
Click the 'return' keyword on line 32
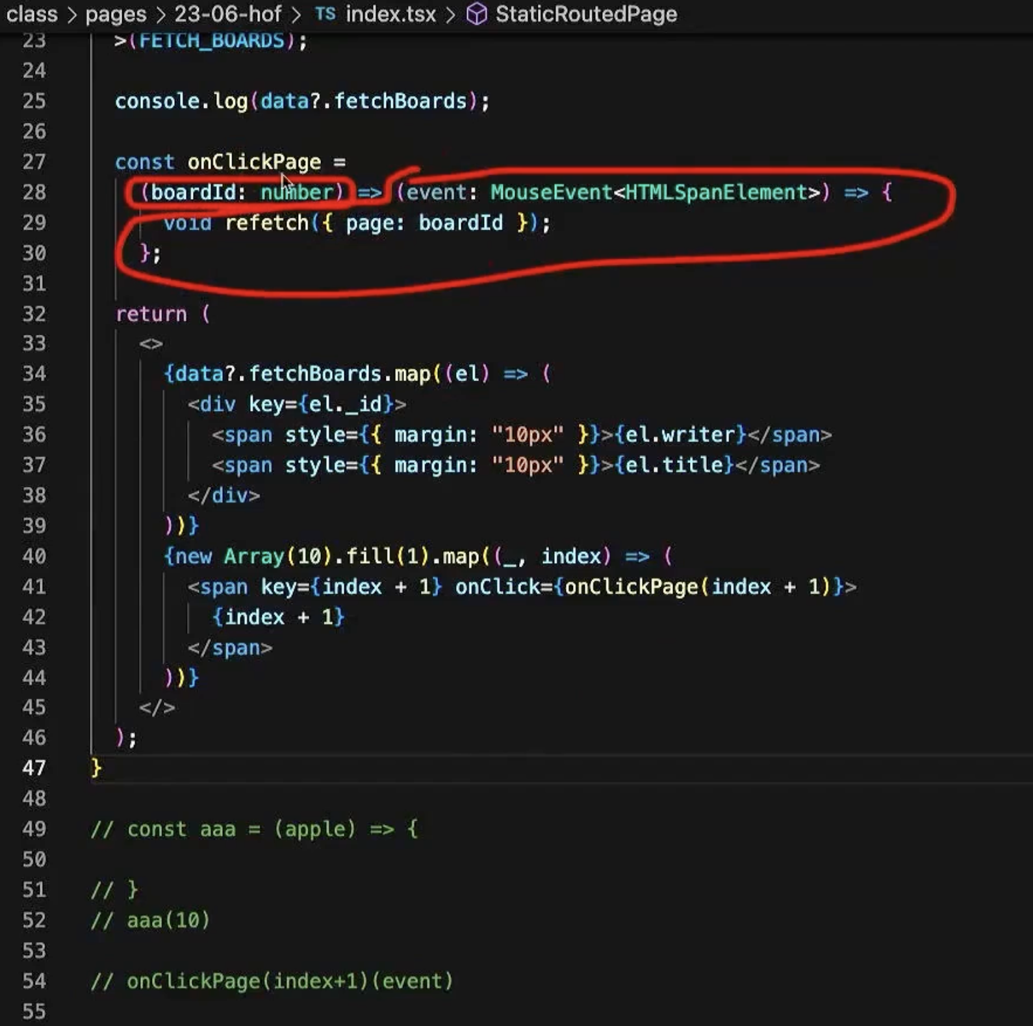151,314
